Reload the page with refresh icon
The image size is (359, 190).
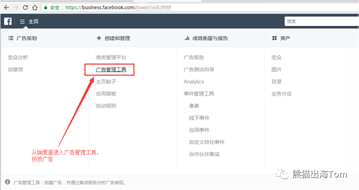coord(25,7)
